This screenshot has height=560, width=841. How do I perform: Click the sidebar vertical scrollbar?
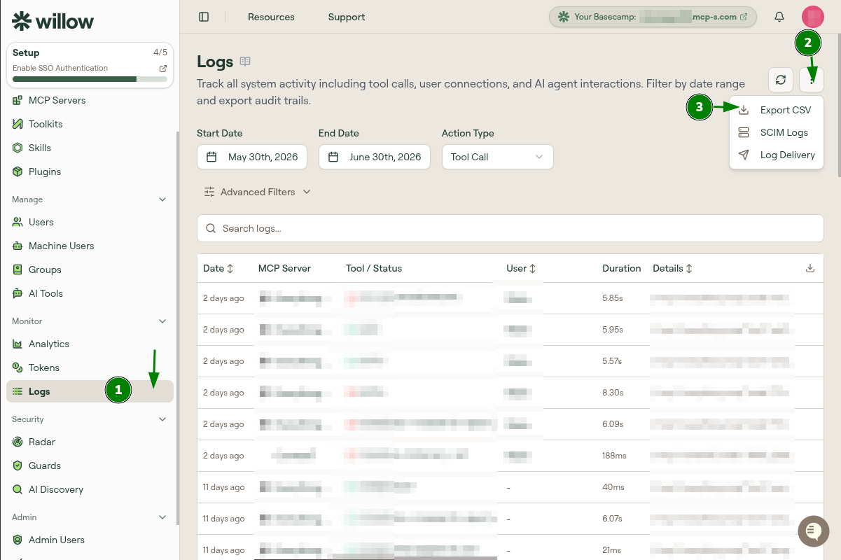178,329
